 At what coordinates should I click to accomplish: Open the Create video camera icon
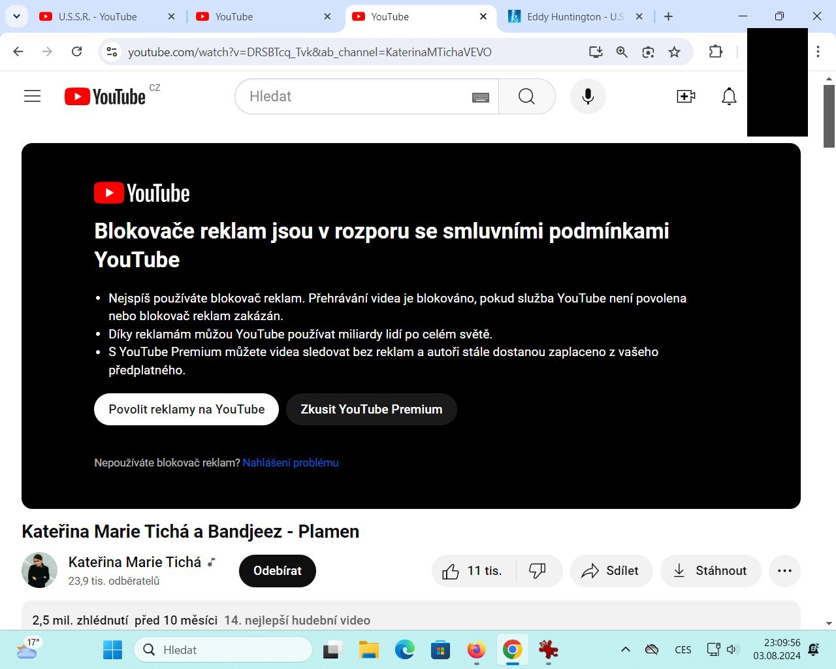(686, 97)
